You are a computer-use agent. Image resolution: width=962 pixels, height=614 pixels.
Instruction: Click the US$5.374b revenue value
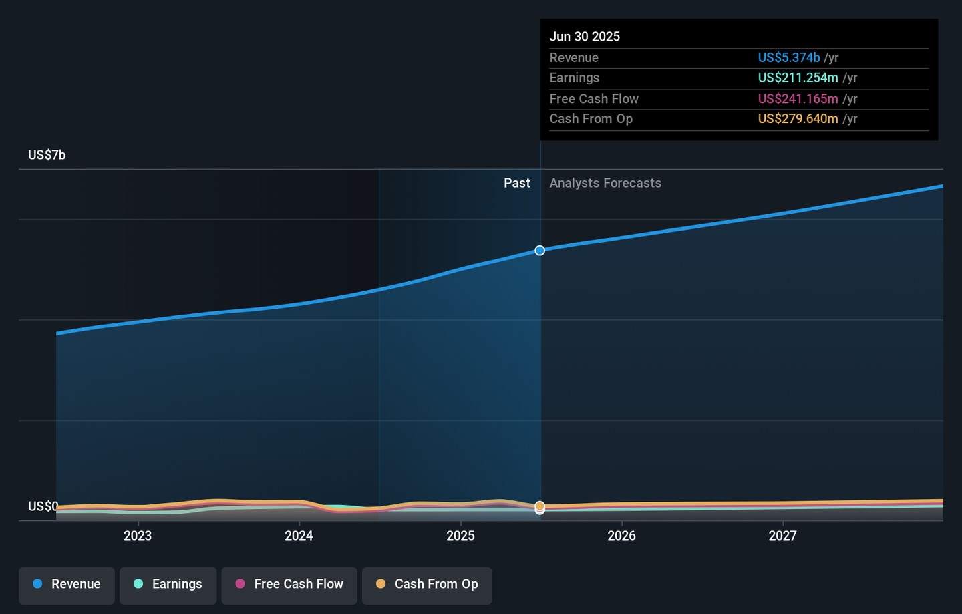coord(788,58)
